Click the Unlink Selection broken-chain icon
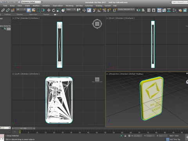 click(x=8, y=10)
